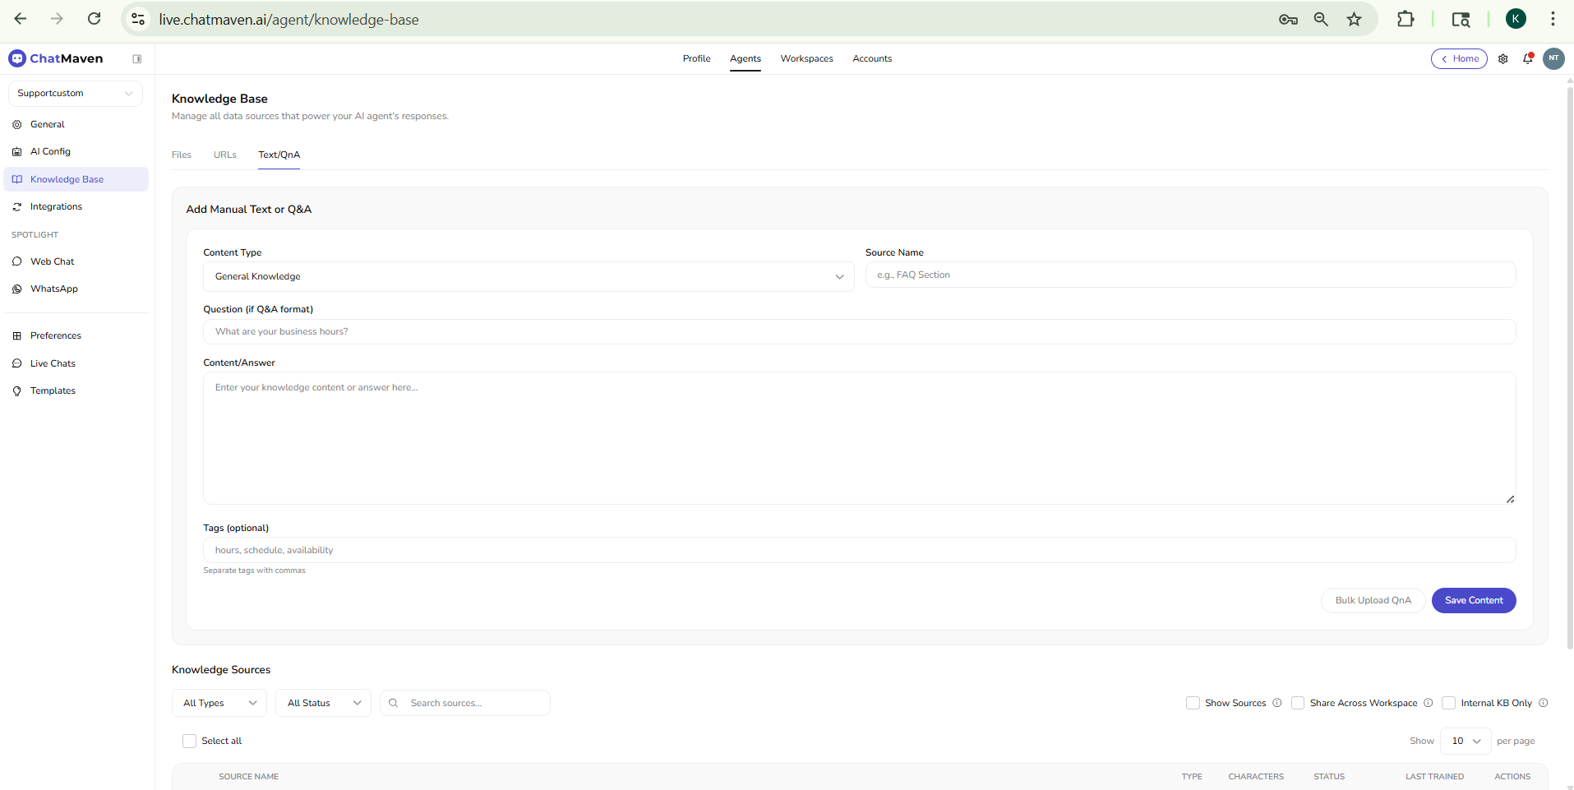Select all knowledge sources

[x=189, y=741]
